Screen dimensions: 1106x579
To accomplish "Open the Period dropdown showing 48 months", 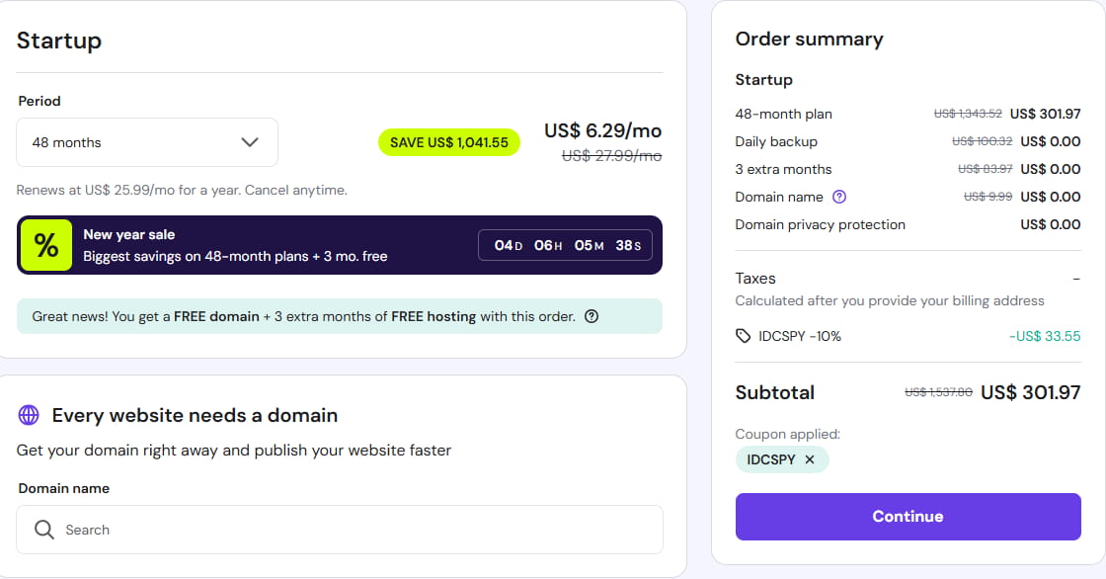I will [x=146, y=142].
